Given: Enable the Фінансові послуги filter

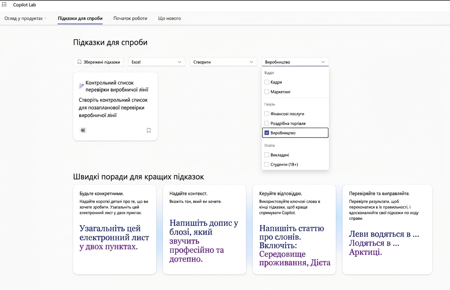Looking at the screenshot, I should click(266, 114).
